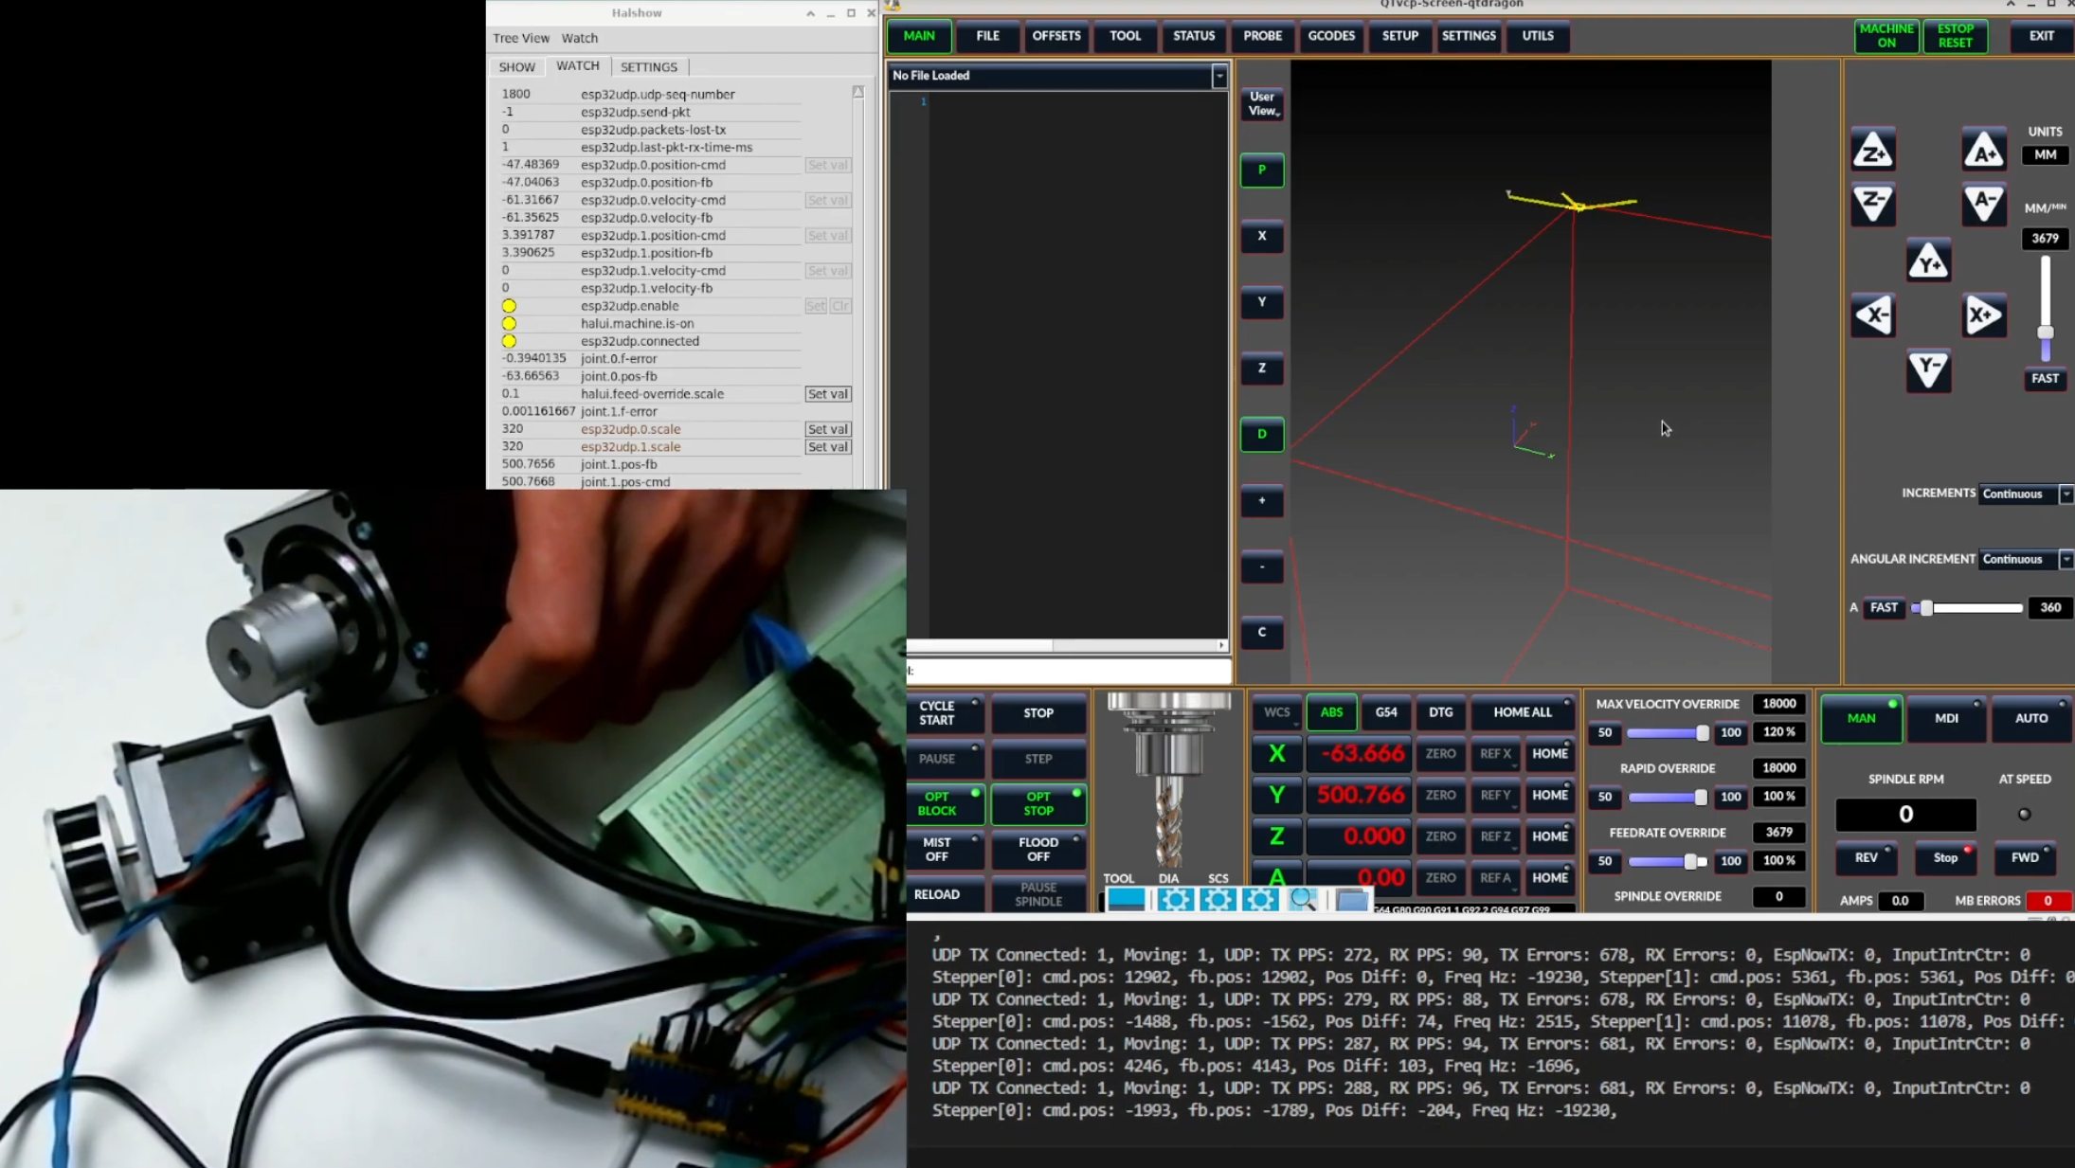Adjust the Feedrate Override slider
The image size is (2075, 1168).
click(1690, 861)
